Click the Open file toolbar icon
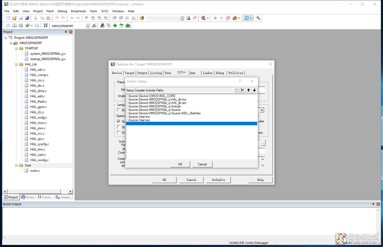The image size is (383, 247). [14, 18]
